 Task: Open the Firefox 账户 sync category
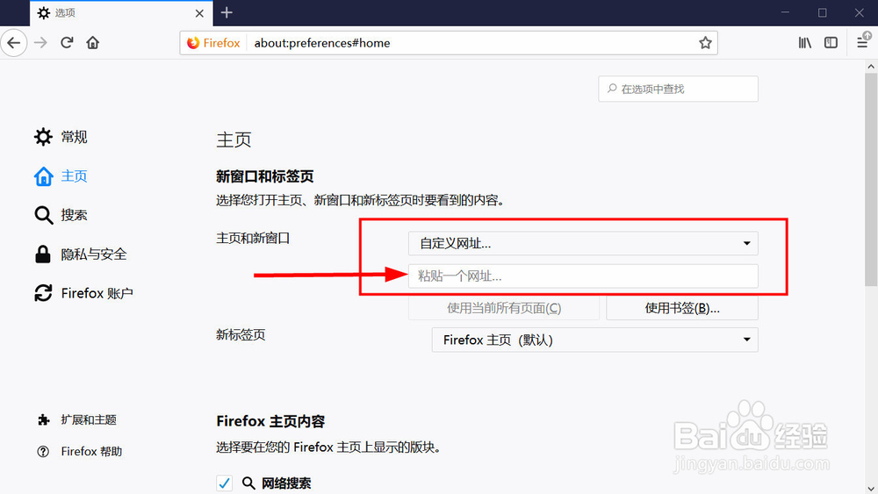pyautogui.click(x=83, y=293)
